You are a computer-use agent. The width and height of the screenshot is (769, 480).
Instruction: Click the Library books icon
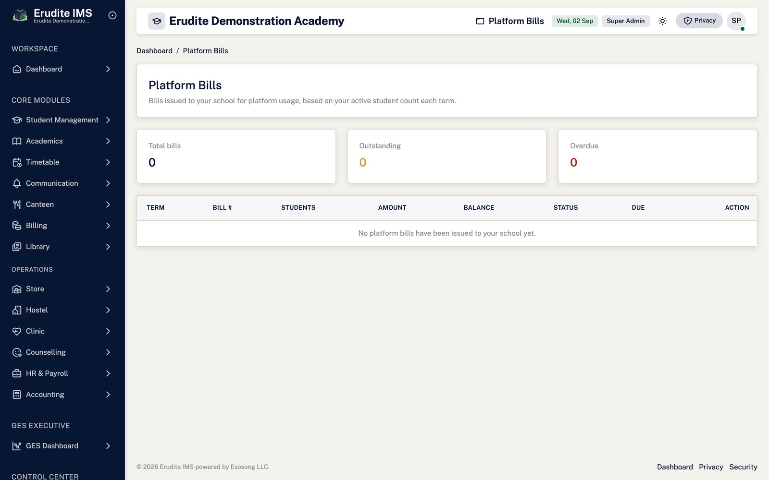(17, 247)
